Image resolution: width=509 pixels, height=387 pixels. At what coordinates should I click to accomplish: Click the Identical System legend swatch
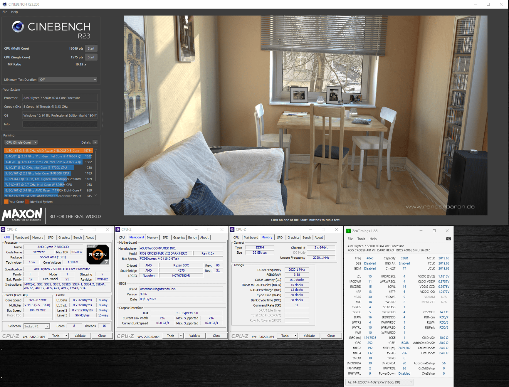[x=27, y=202]
